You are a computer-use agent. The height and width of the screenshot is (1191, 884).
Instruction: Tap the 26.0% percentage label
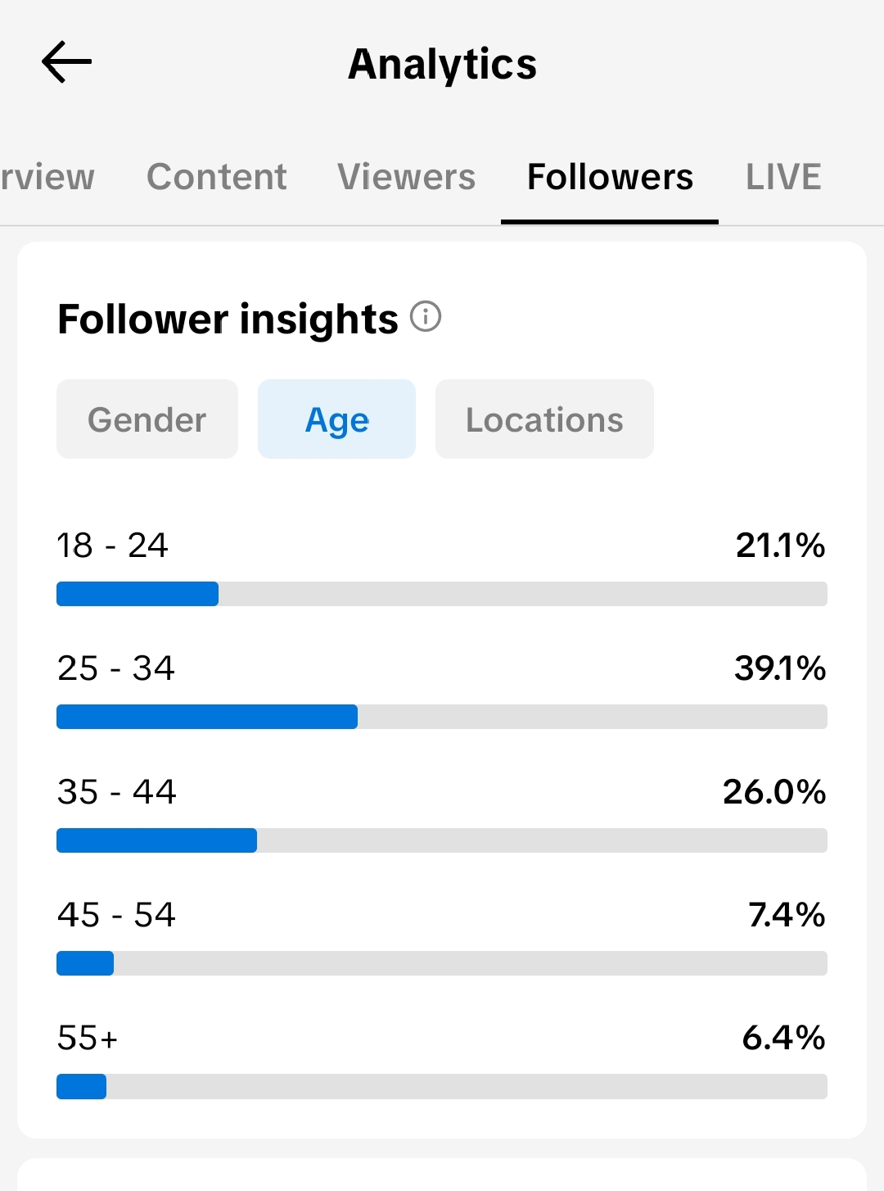[x=774, y=791]
